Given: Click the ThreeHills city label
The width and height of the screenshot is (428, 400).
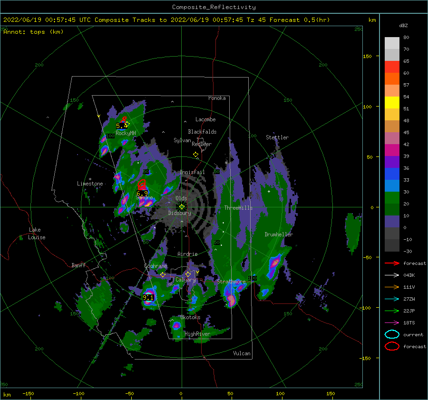Looking at the screenshot, I should (x=238, y=208).
